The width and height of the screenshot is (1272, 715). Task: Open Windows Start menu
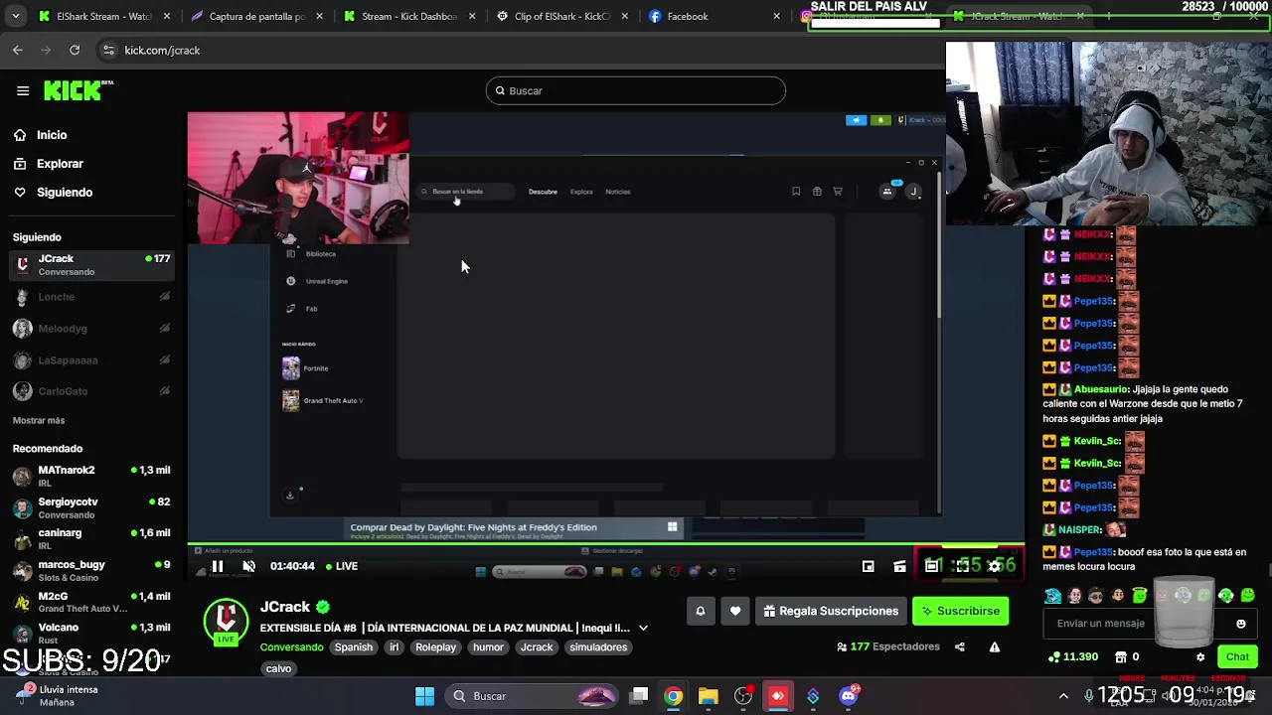pos(424,696)
